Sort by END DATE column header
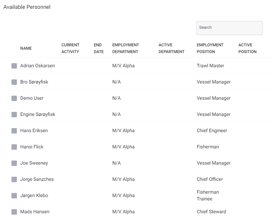The height and width of the screenshot is (219, 275). click(x=99, y=48)
